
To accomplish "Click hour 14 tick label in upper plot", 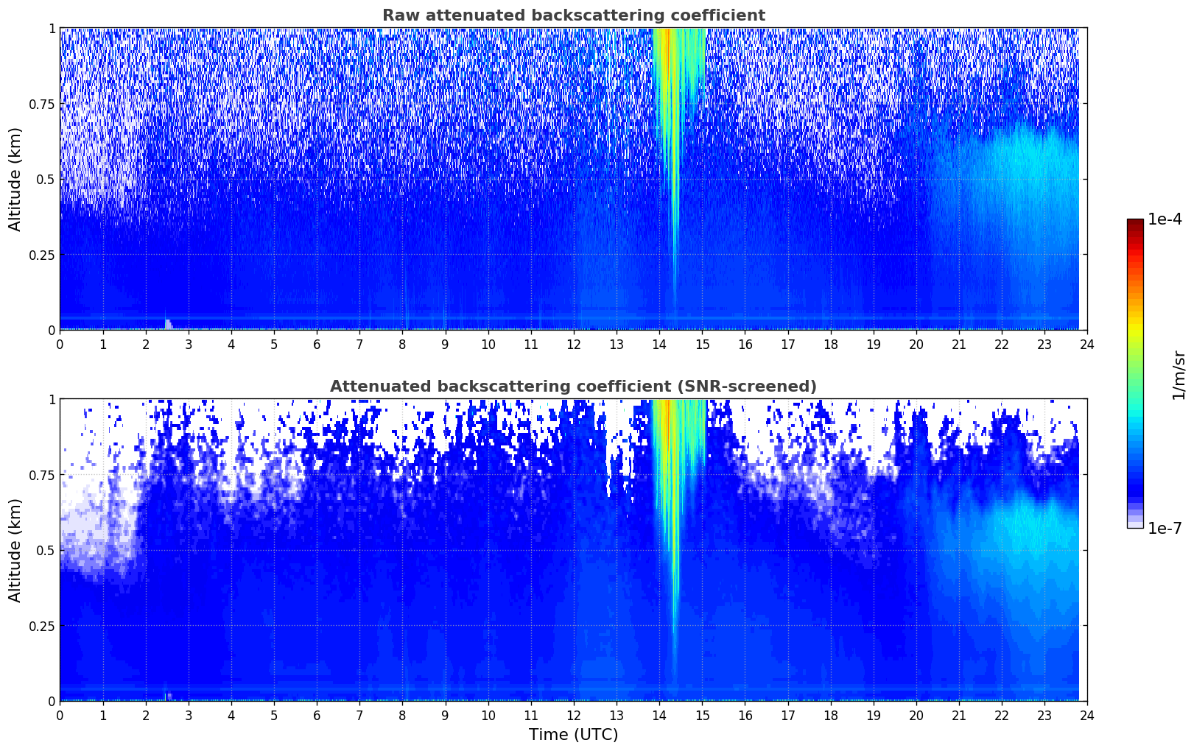I will [x=659, y=344].
